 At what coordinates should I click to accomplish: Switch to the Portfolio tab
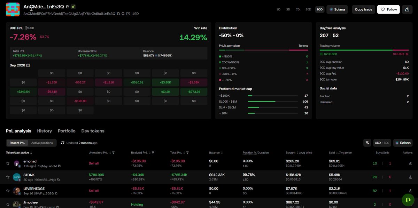coord(67,131)
